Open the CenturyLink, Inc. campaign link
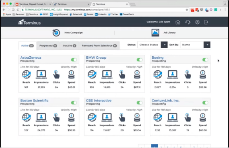 click(x=165, y=101)
